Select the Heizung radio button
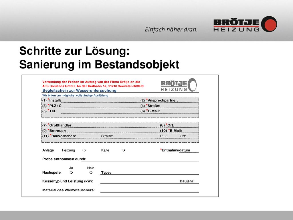 [x=84, y=150]
